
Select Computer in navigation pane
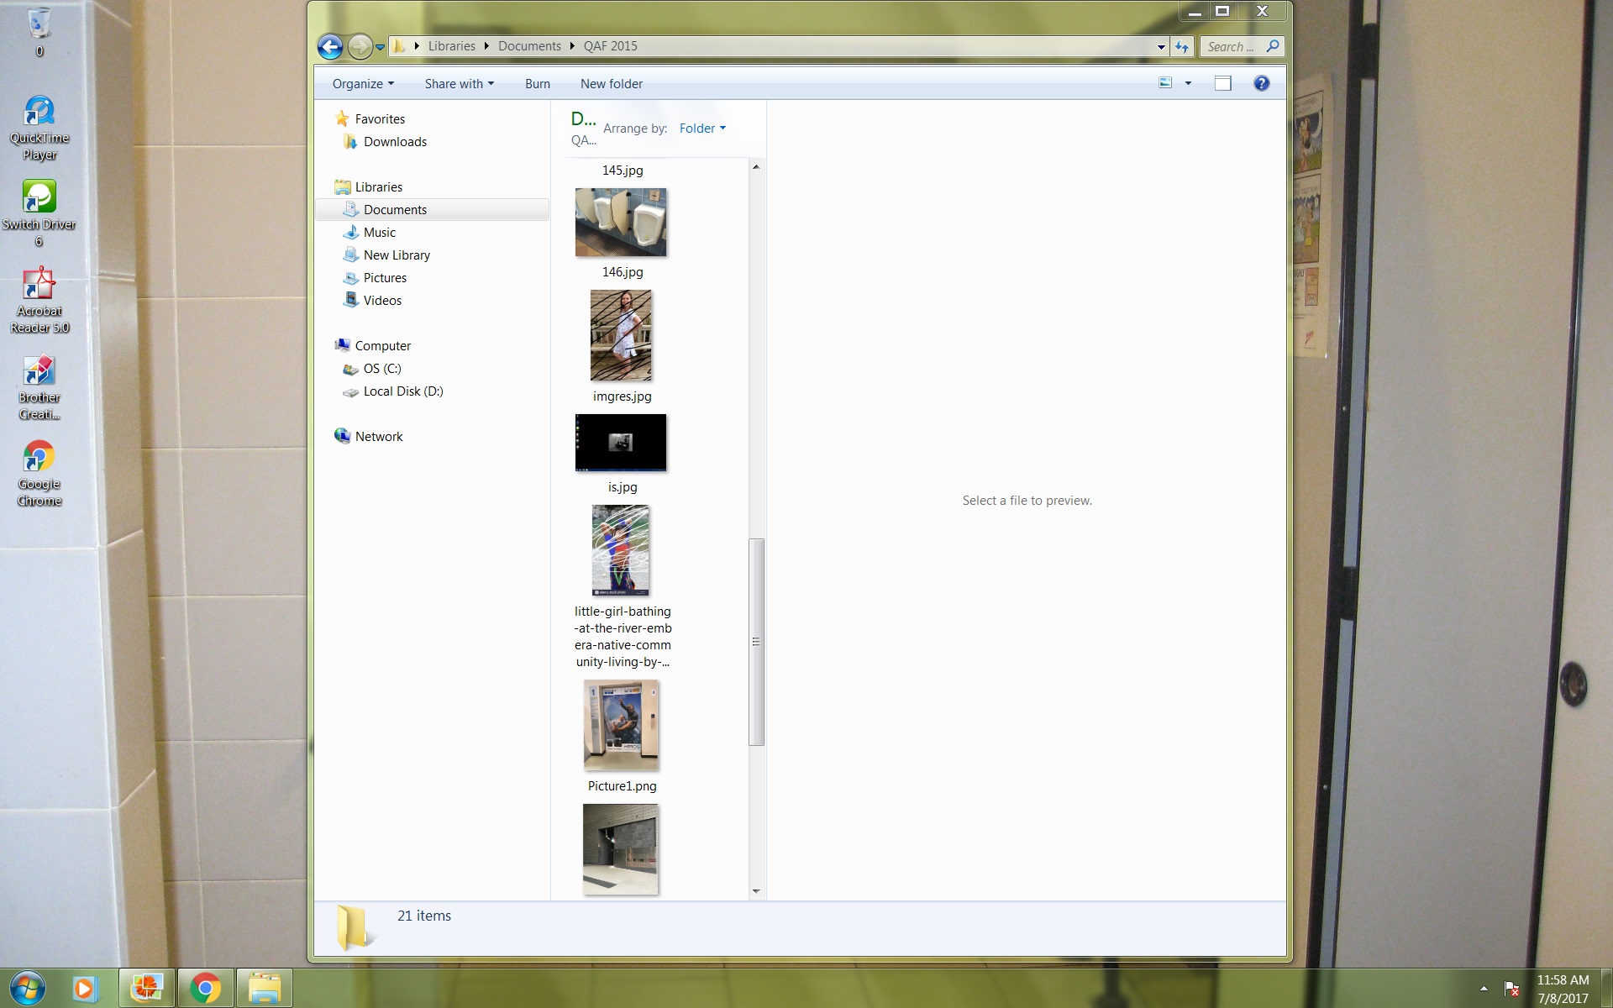pyautogui.click(x=382, y=346)
